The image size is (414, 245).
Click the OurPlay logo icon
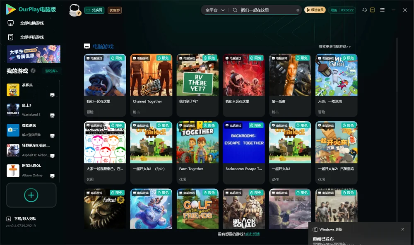11,10
